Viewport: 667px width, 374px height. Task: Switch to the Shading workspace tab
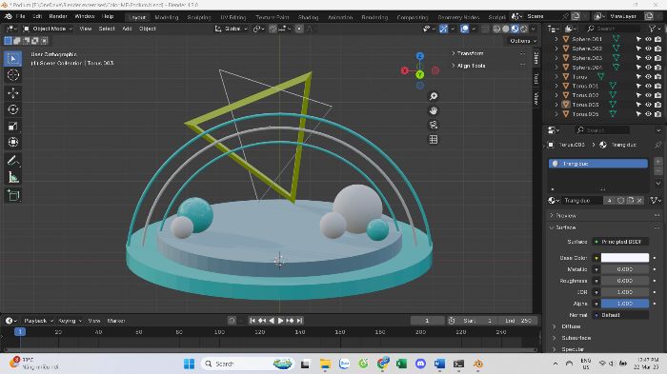(x=308, y=17)
